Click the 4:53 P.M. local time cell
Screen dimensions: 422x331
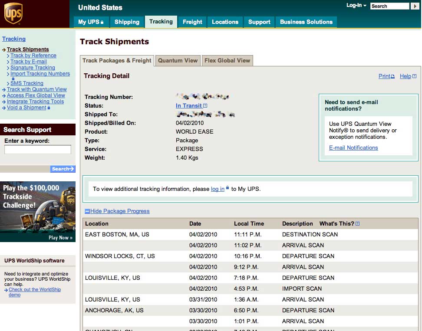click(x=246, y=289)
